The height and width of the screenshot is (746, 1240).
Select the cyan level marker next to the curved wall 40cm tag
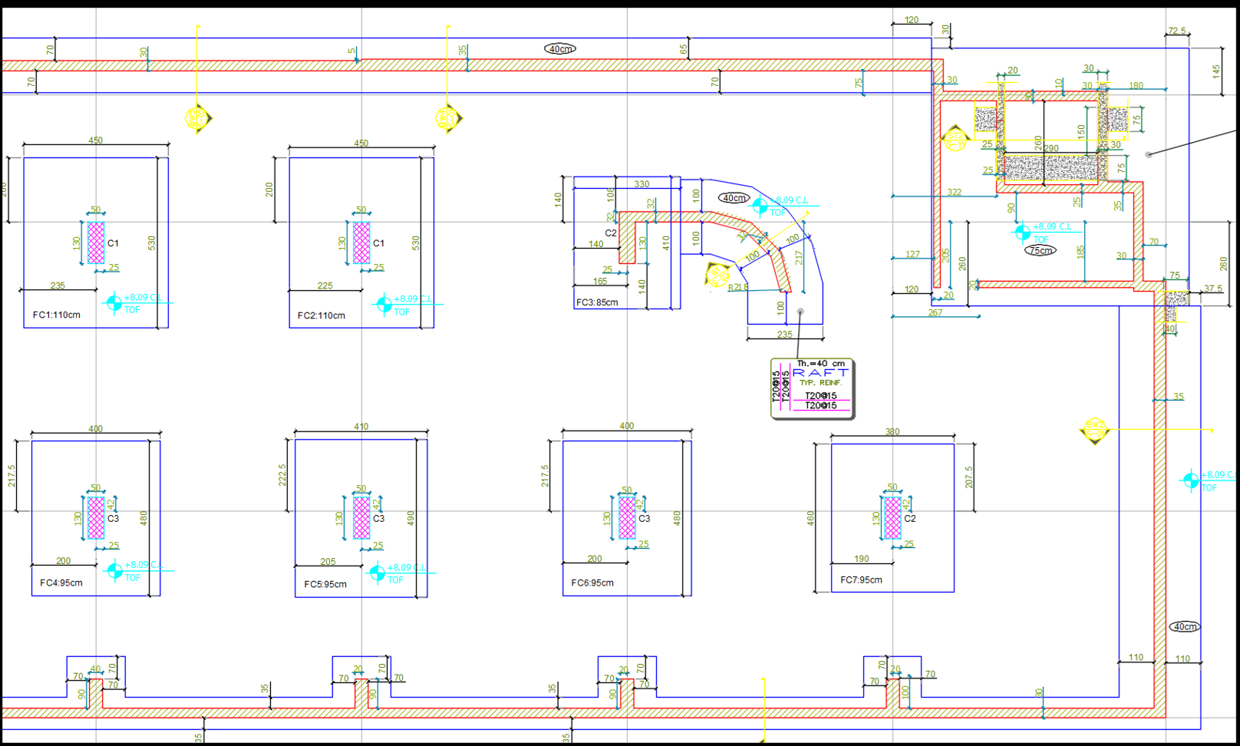[760, 206]
